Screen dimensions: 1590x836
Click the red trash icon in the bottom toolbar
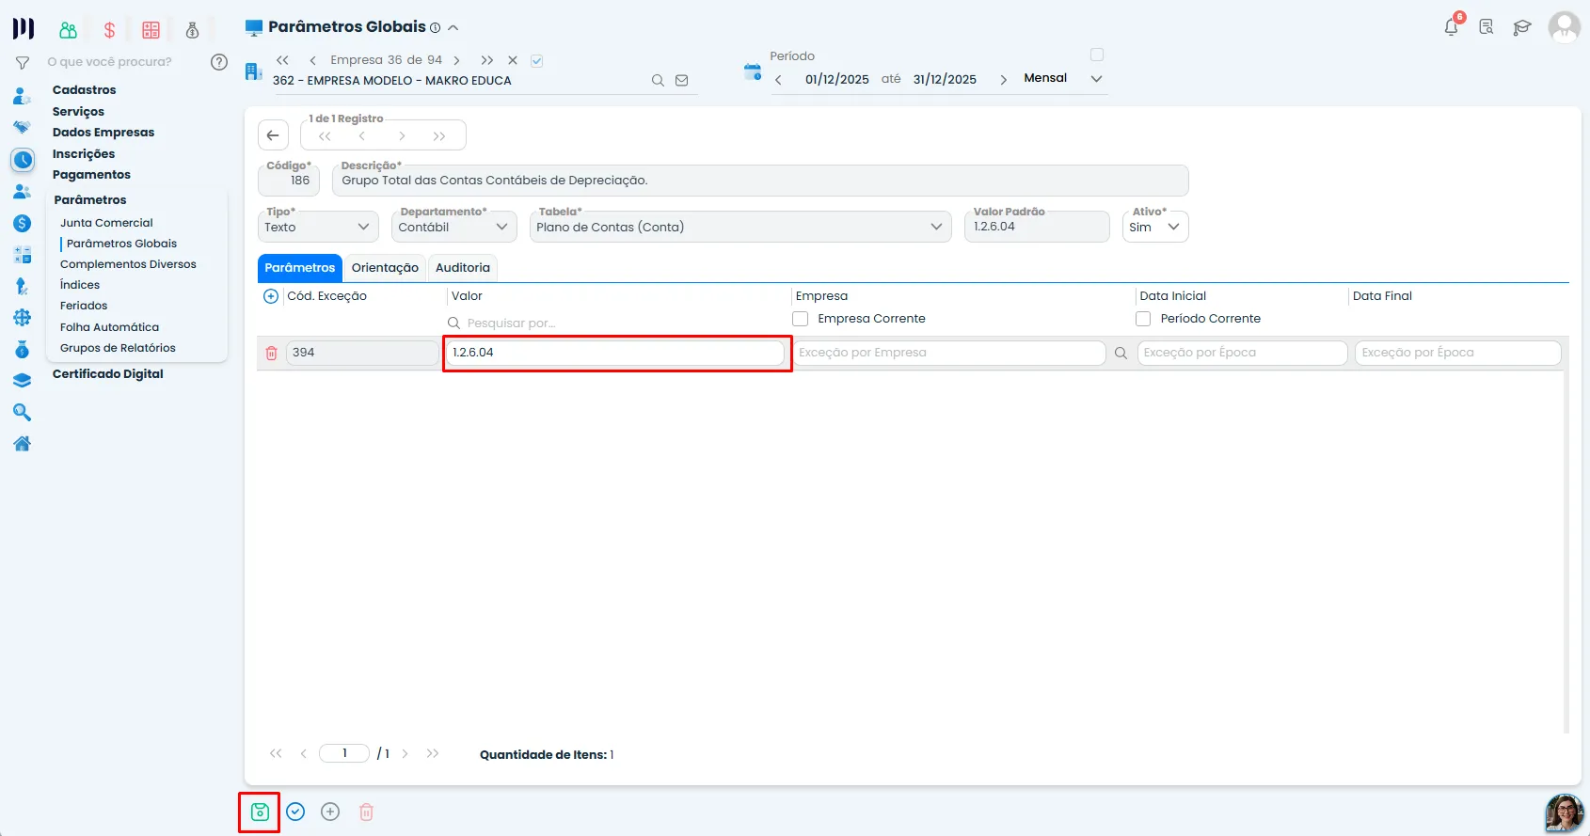click(x=367, y=812)
